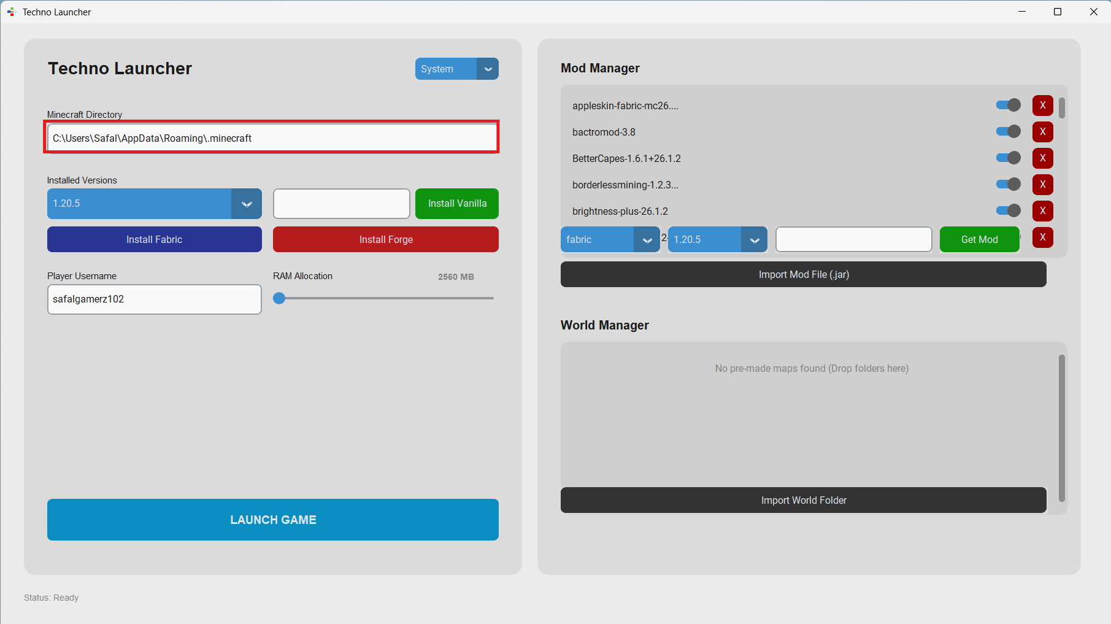This screenshot has height=624, width=1111.
Task: Delete the appleskin-fabric mod with red X
Action: click(x=1042, y=106)
